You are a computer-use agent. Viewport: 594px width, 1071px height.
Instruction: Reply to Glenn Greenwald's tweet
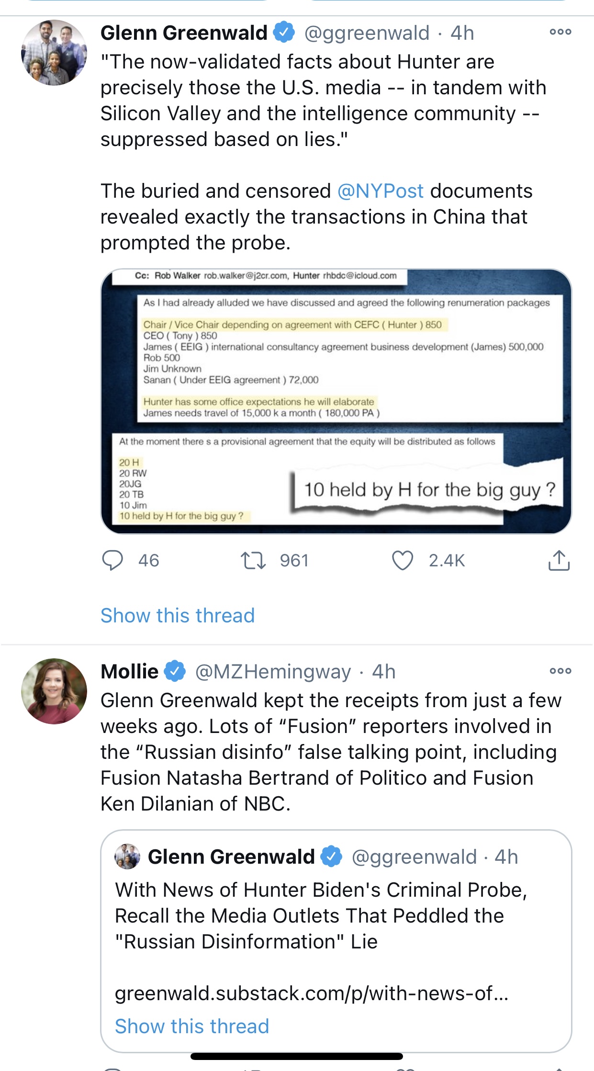click(x=113, y=560)
